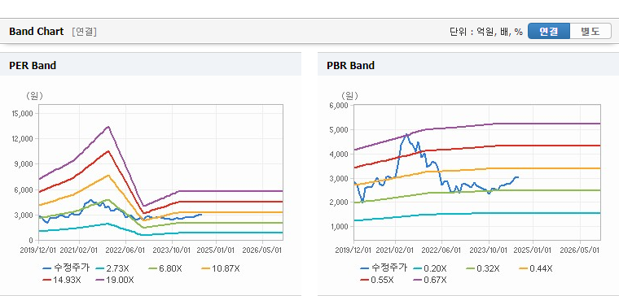Click the blue price line end on PBR chart

pyautogui.click(x=517, y=177)
